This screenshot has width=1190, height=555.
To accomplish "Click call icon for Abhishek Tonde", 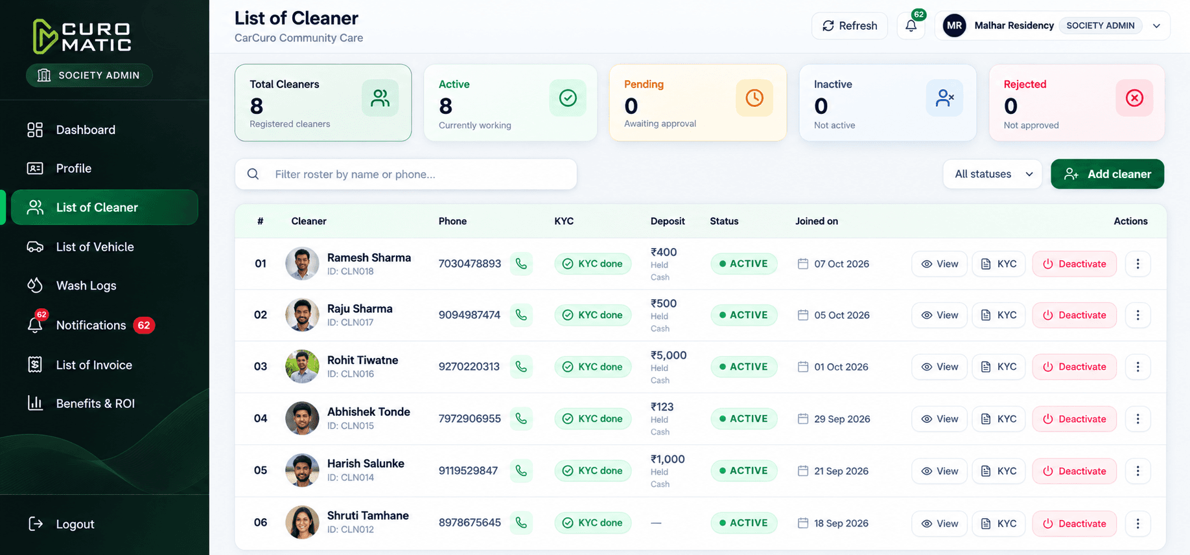I will [x=521, y=418].
